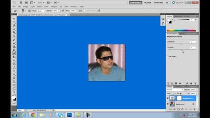Open Opacity dropdown arrow in options bar
This screenshot has height=118, width=210.
59,11
